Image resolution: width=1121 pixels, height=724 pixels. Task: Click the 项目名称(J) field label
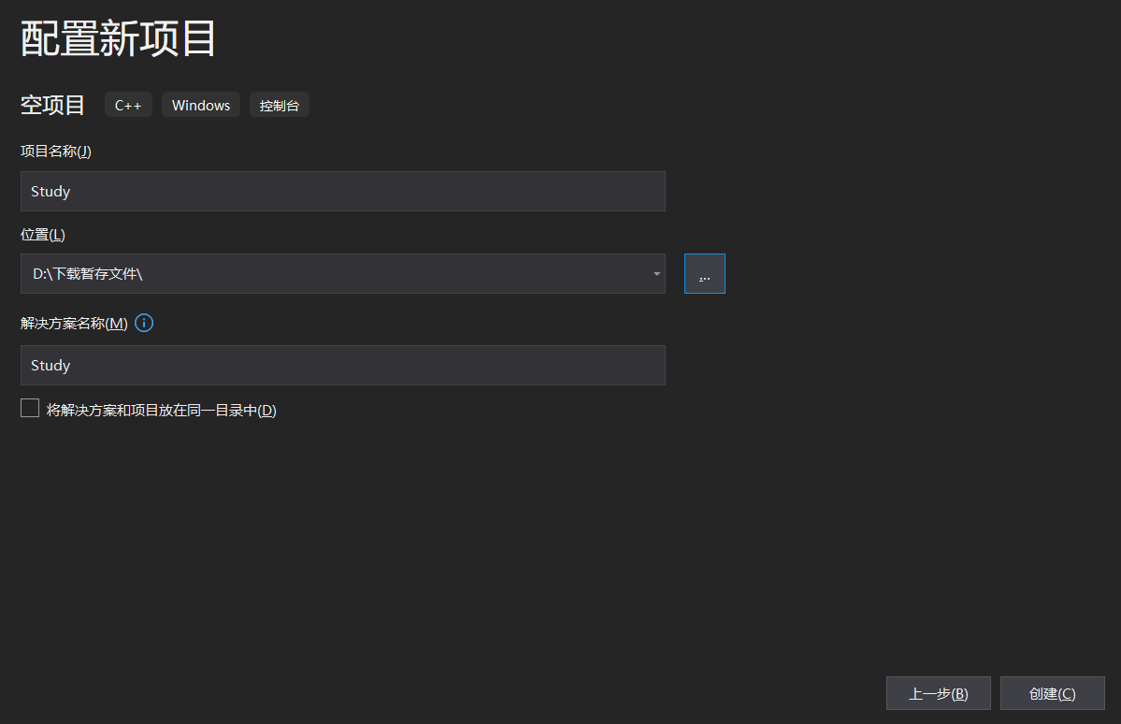click(x=55, y=151)
